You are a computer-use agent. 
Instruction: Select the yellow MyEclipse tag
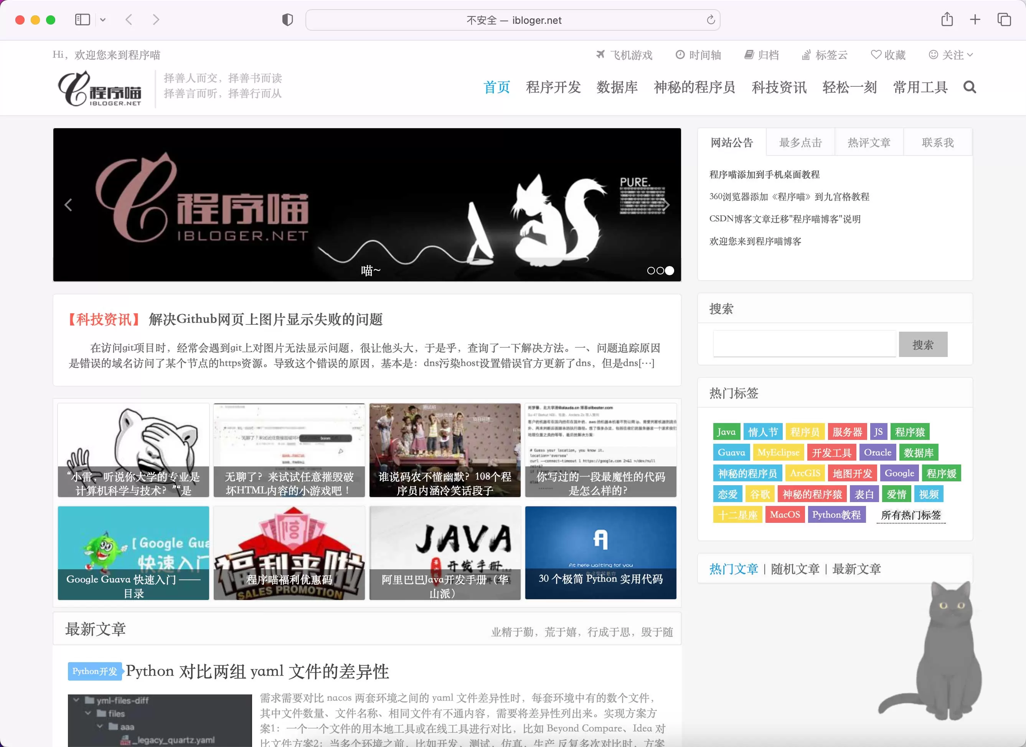[778, 453]
